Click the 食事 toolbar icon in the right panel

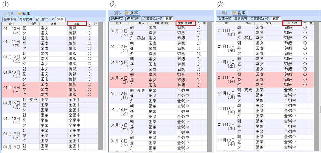(x=240, y=13)
